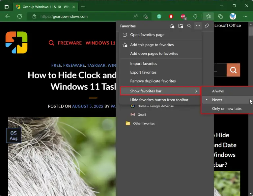
Task: Open browser Settings and more menu
Action: [x=245, y=16]
